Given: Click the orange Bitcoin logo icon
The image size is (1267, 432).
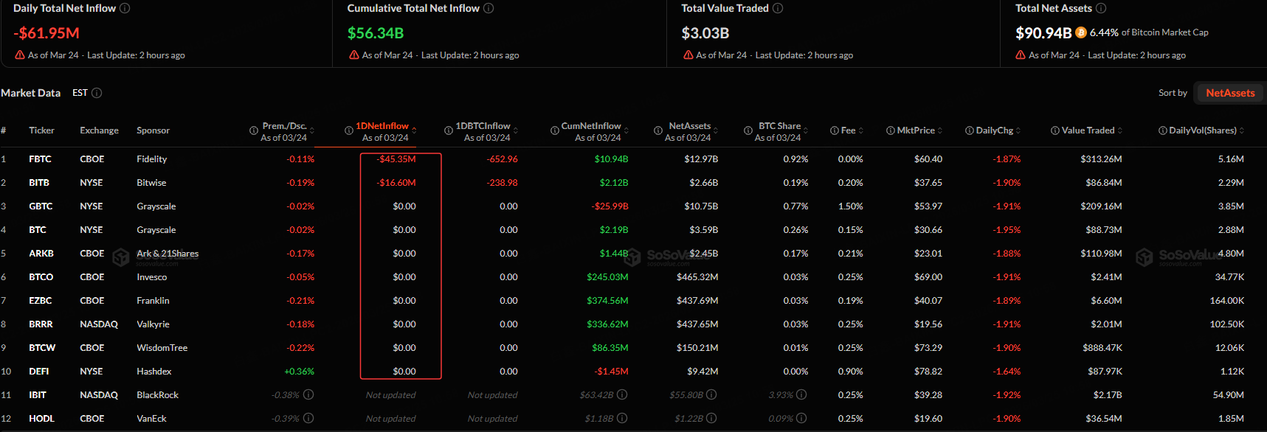Looking at the screenshot, I should pos(1081,32).
